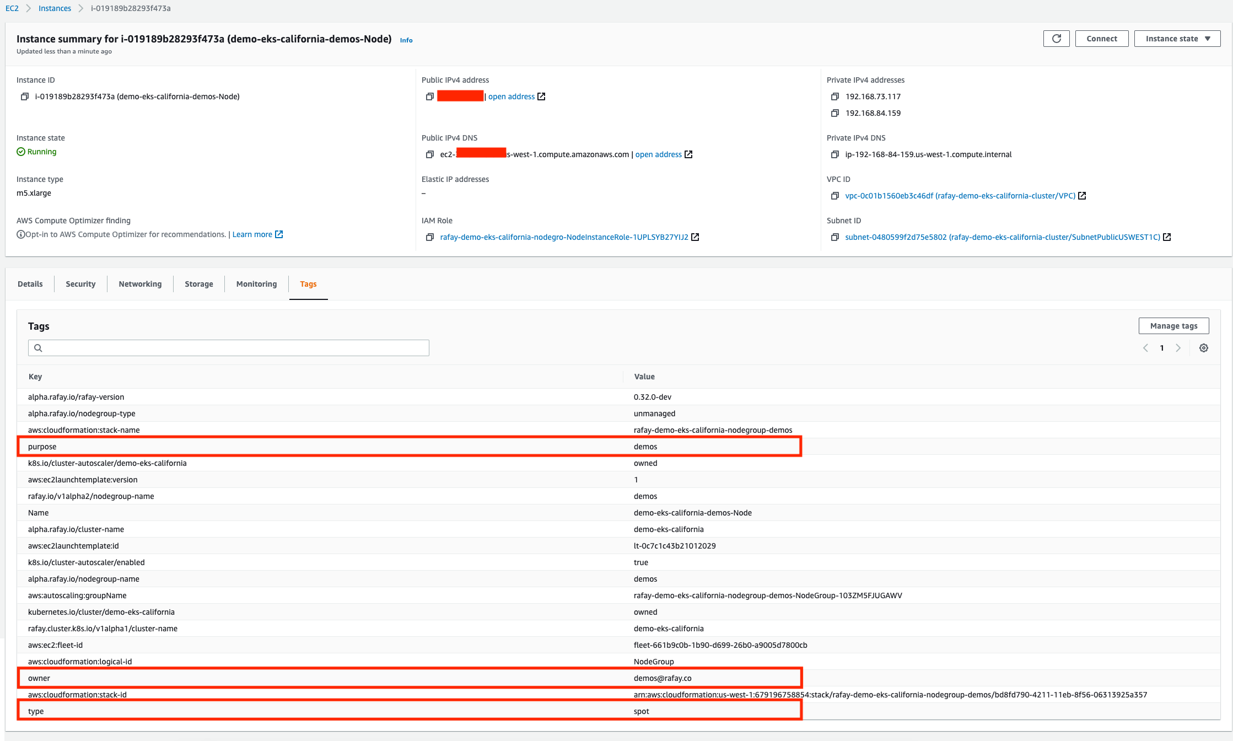The width and height of the screenshot is (1233, 741).
Task: Click the Running status indicator
Action: pyautogui.click(x=36, y=152)
